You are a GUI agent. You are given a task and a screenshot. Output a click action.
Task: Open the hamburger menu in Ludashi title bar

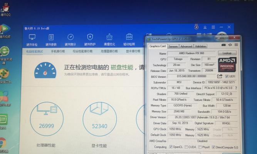pos(213,27)
